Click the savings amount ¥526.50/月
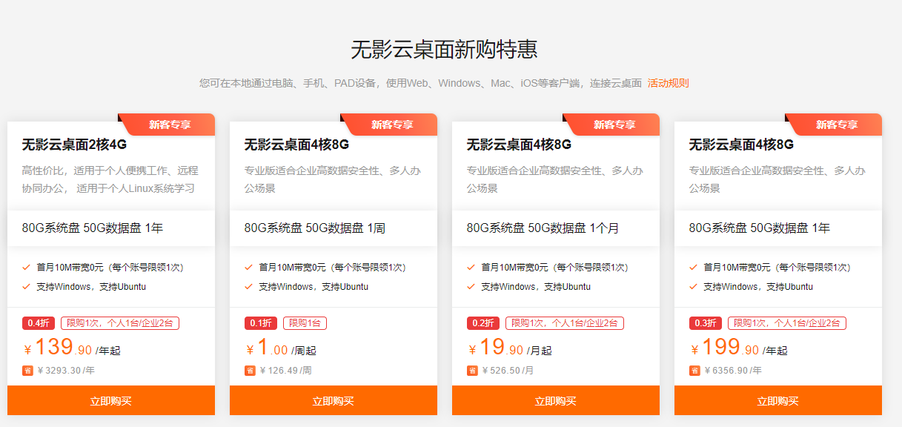This screenshot has width=902, height=427. click(508, 371)
